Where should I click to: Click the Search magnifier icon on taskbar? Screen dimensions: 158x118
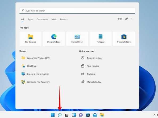(x=60, y=115)
